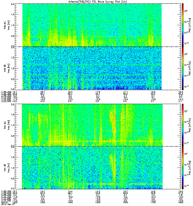Click the THC B-perpendicular spectrogram panel
The width and height of the screenshot is (193, 206).
(x=98, y=125)
